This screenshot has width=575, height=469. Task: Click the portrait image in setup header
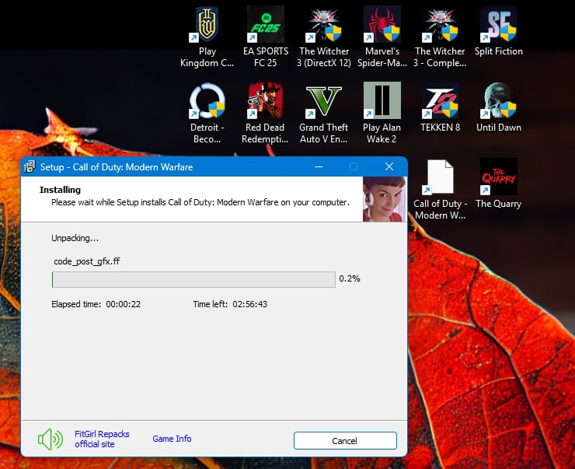click(385, 199)
